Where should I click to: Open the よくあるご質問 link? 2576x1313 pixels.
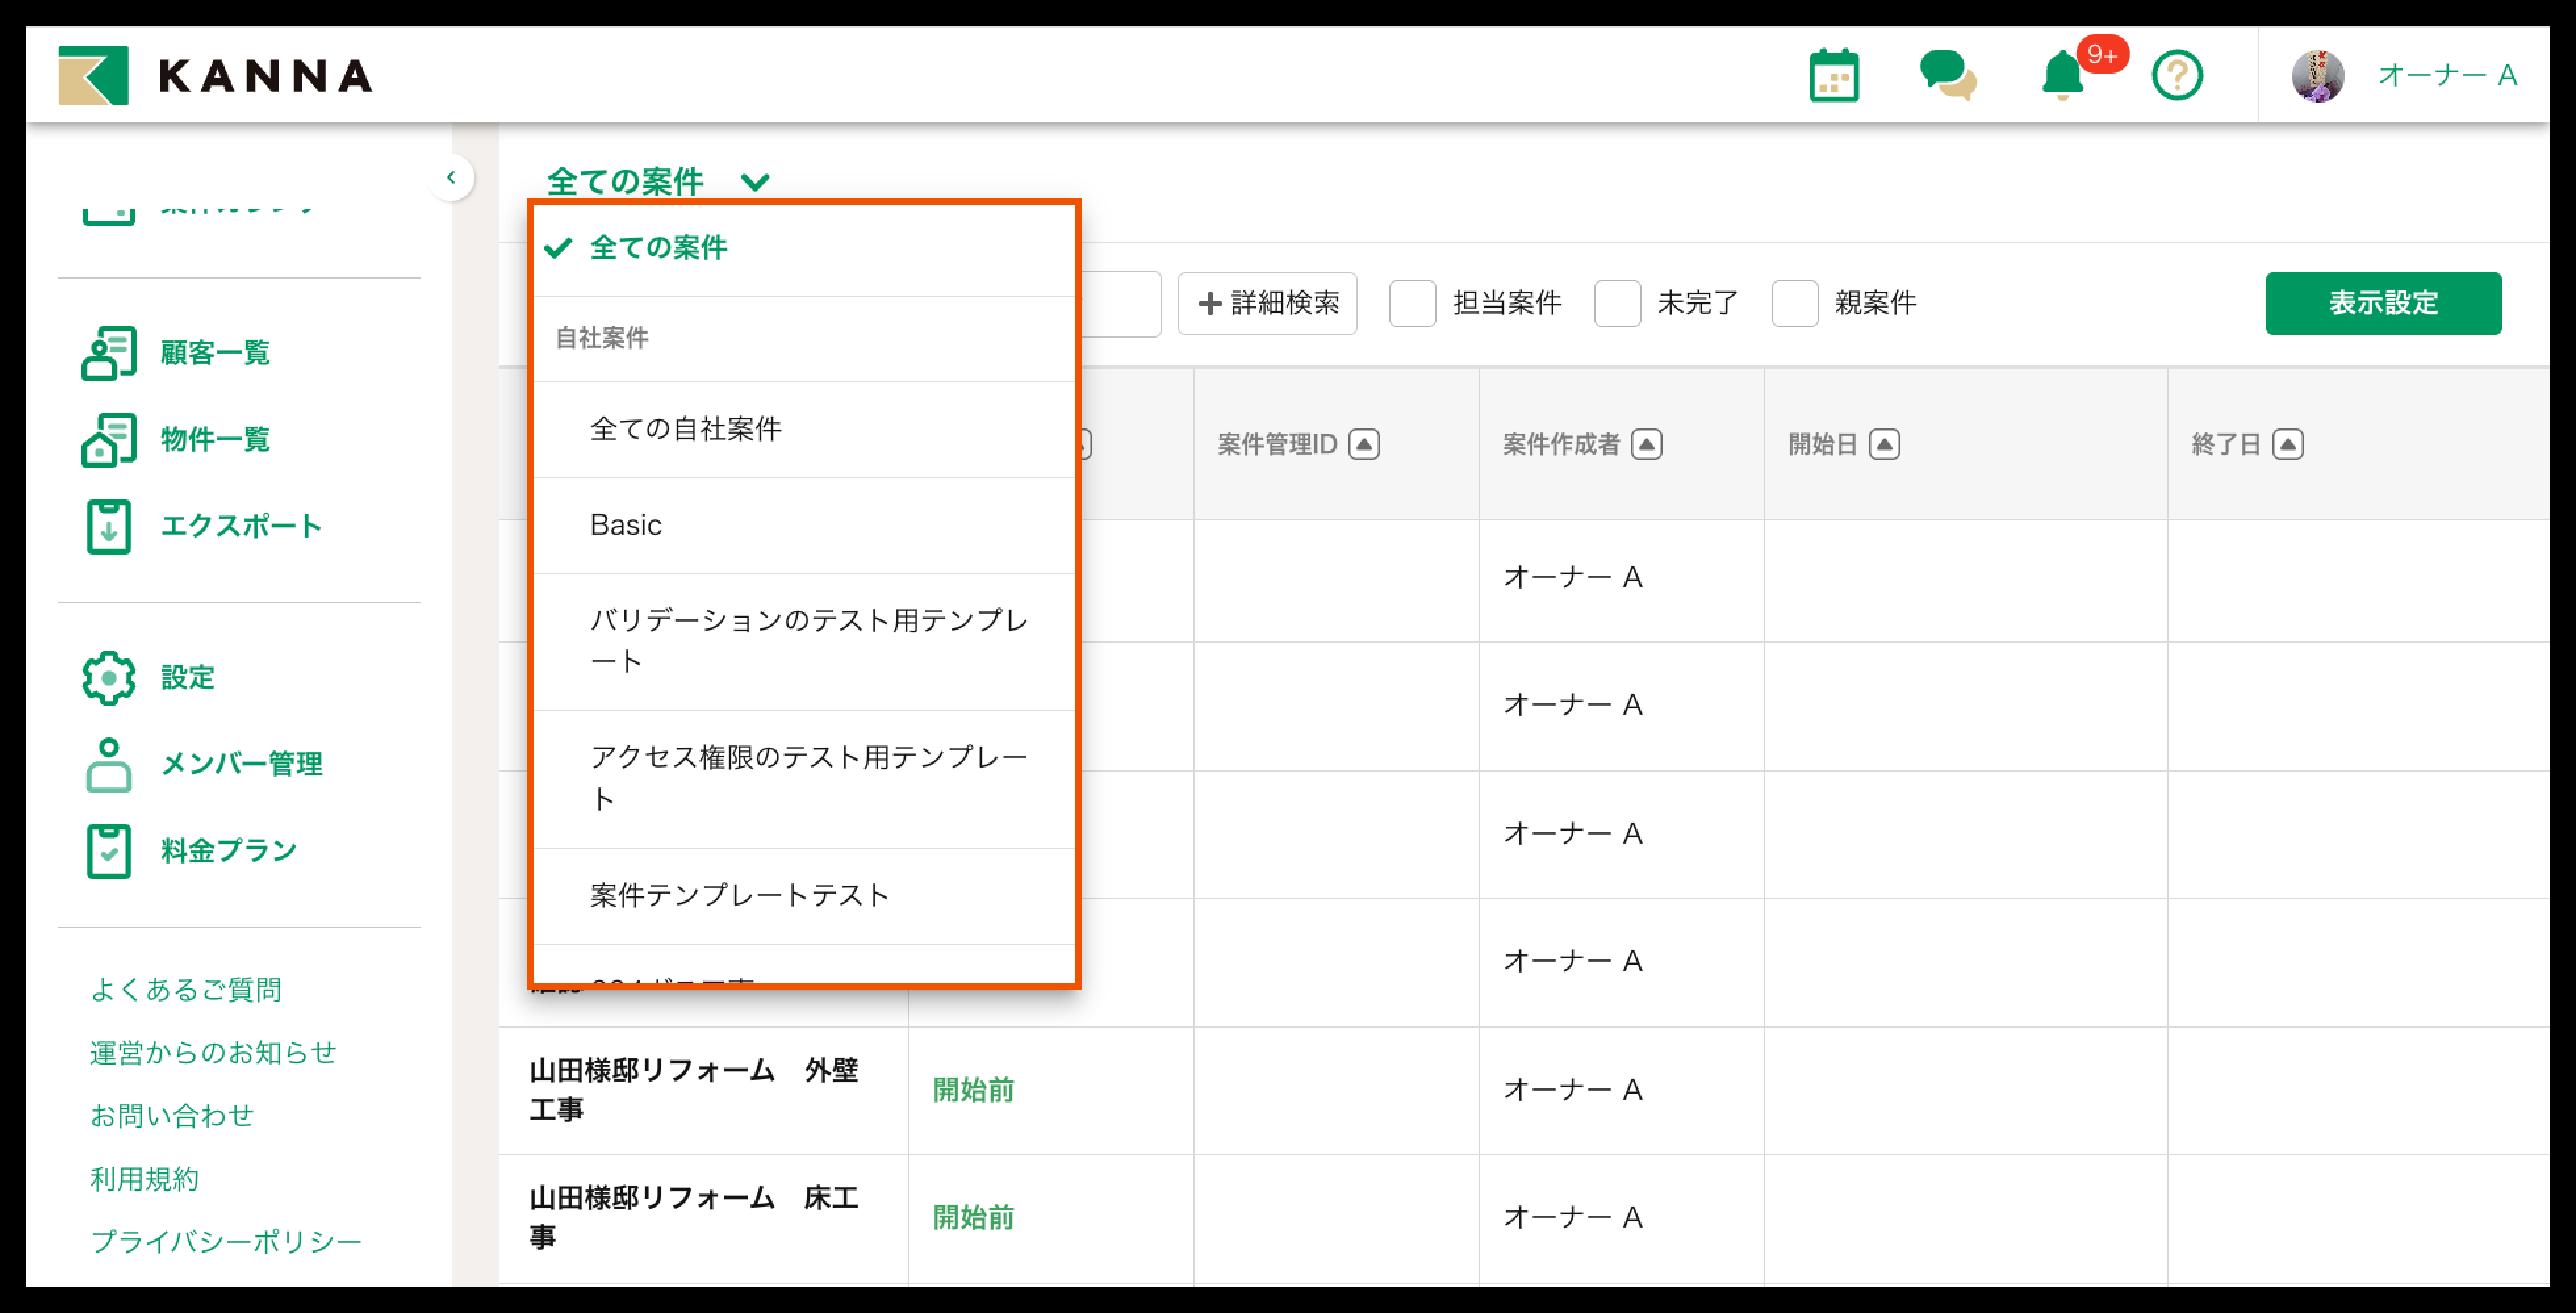186,989
